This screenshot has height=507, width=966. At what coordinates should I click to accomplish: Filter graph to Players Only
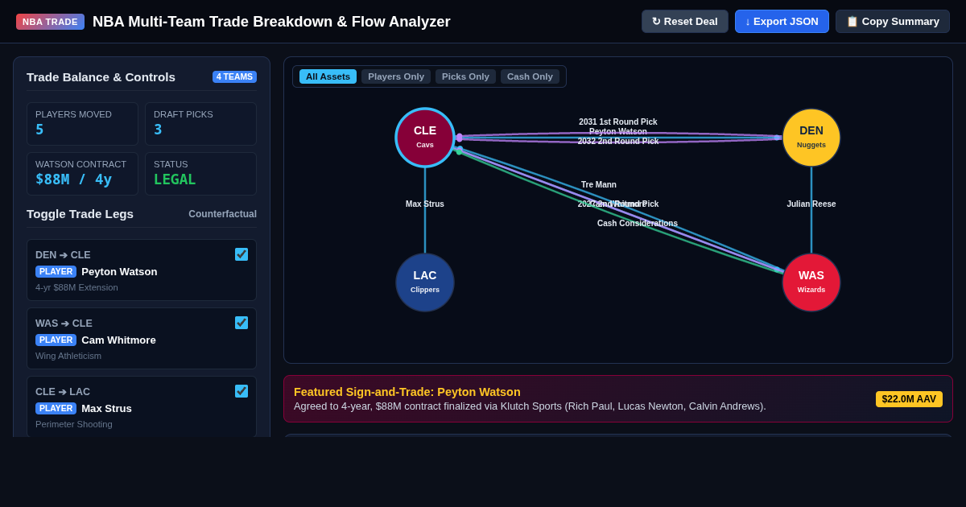tap(396, 76)
